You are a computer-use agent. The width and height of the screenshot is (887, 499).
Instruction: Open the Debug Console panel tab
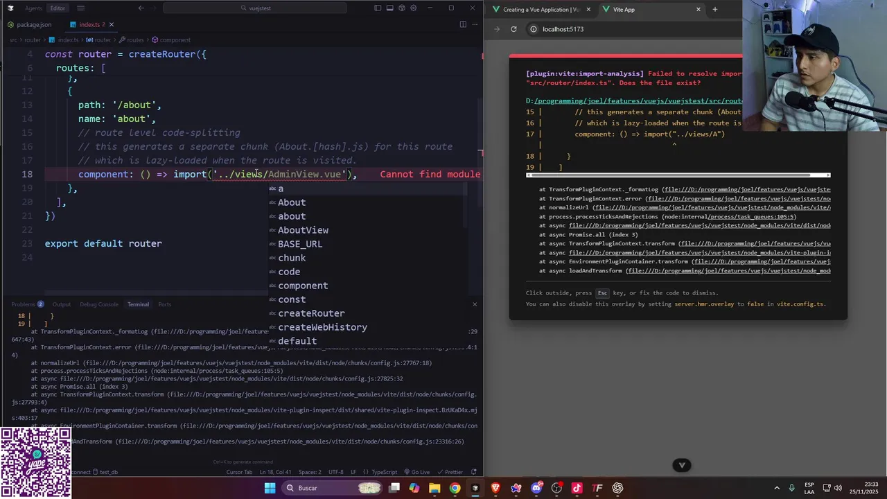point(99,304)
